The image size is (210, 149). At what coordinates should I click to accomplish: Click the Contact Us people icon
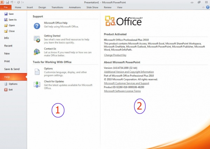pos(37,52)
